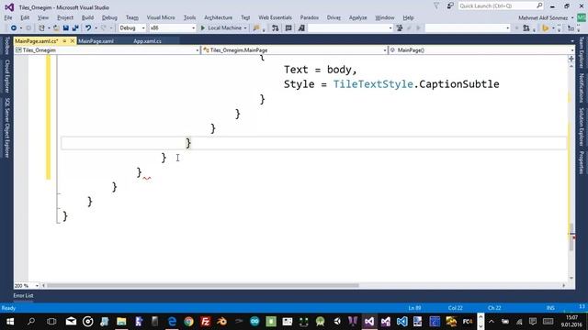Open the Action Center notification icon
588x330 pixels.
point(533,322)
